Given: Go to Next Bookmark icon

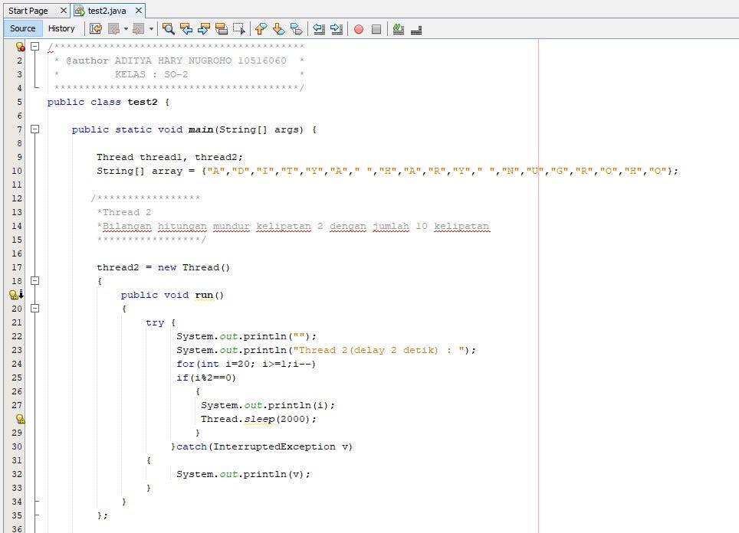Looking at the screenshot, I should 278,29.
